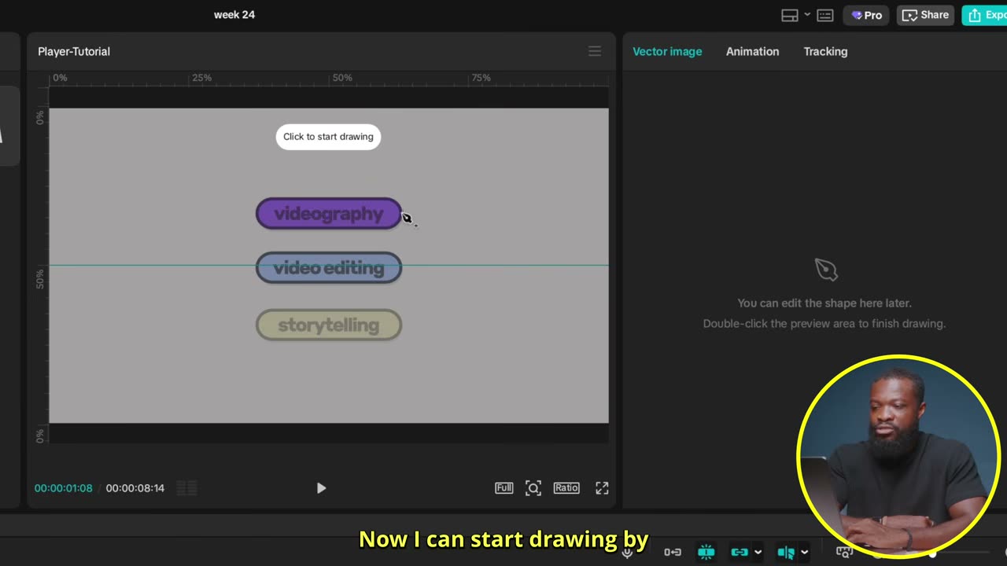Screen dimensions: 1007x566
Task: Click the Export button
Action: (x=985, y=15)
